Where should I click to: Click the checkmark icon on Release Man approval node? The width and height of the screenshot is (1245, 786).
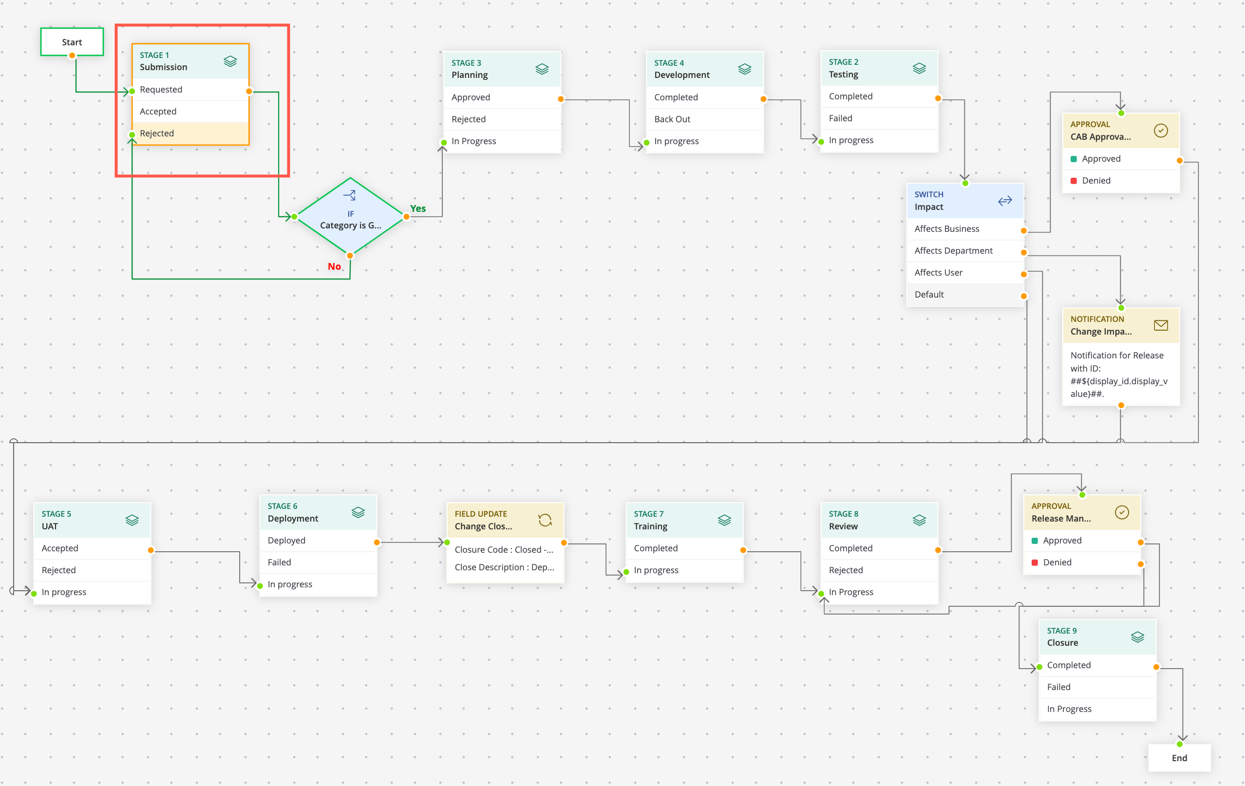click(1122, 512)
